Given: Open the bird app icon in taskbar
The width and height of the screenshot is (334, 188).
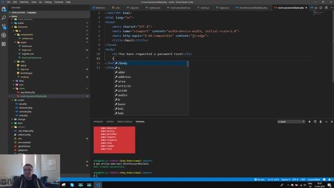Looking at the screenshot, I should 64,185.
